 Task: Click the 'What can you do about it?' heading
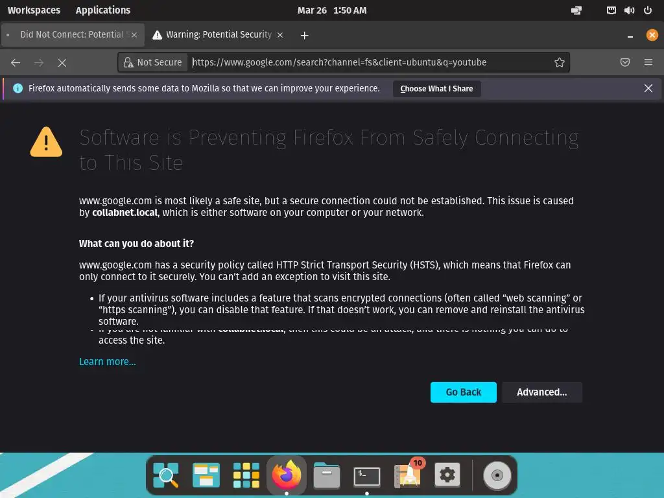tap(136, 244)
